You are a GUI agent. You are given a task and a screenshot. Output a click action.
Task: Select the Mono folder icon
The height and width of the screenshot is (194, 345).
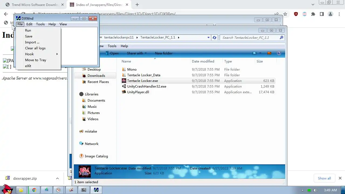pyautogui.click(x=124, y=69)
